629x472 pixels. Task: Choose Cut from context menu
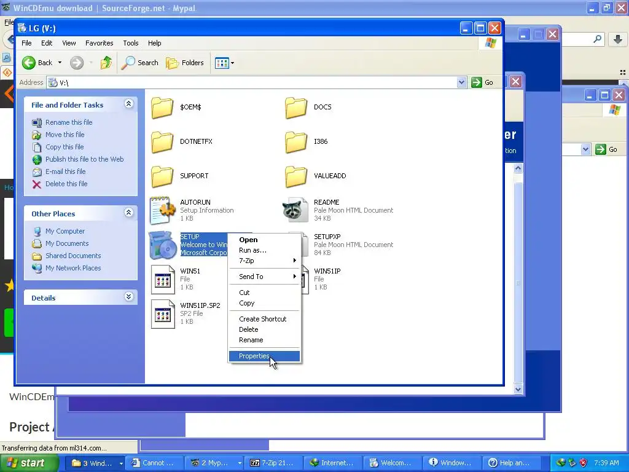[x=264, y=293]
